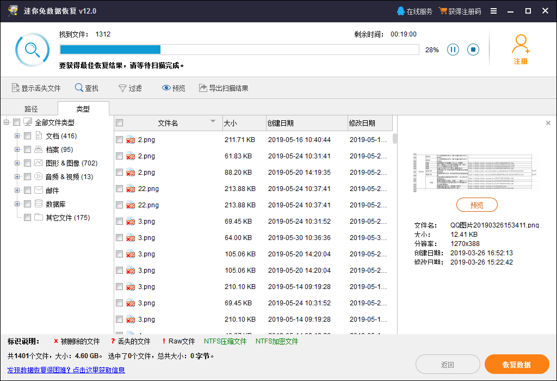The height and width of the screenshot is (381, 557).
Task: Select the 类型 tab
Action: click(x=83, y=109)
